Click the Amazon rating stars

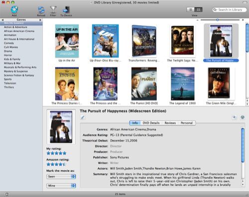click(x=56, y=164)
